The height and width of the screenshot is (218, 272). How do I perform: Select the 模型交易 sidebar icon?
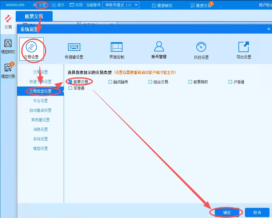[8, 70]
